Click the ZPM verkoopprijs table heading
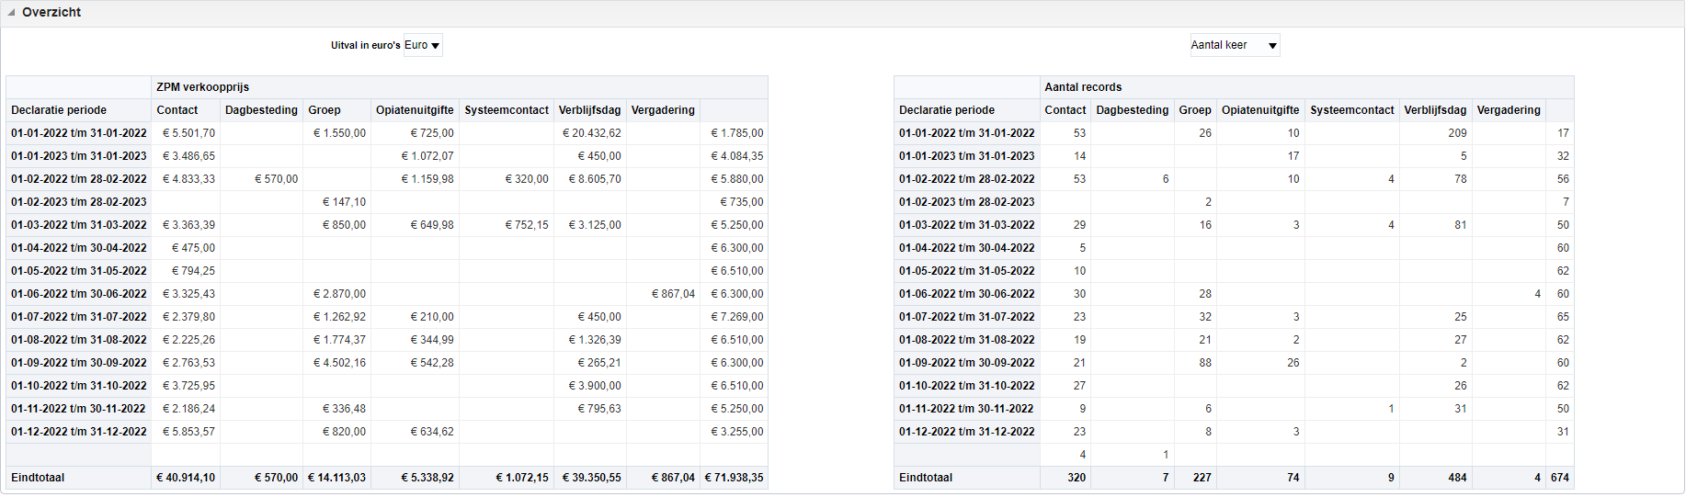This screenshot has width=1686, height=497. [202, 87]
